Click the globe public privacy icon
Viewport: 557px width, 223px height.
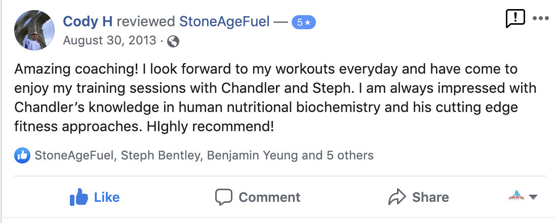click(x=173, y=41)
